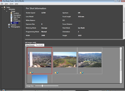Open Date Time metadata section

tap(17, 17)
